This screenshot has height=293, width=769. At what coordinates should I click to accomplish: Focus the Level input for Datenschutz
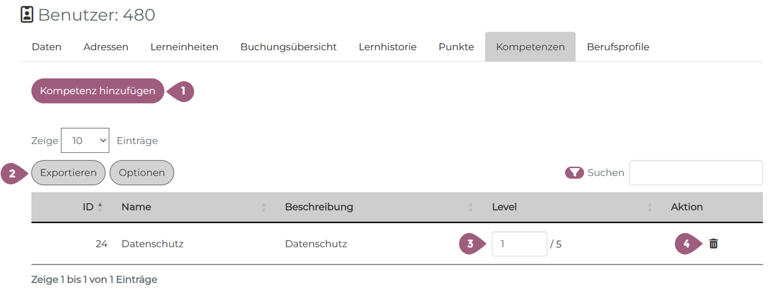(x=519, y=244)
